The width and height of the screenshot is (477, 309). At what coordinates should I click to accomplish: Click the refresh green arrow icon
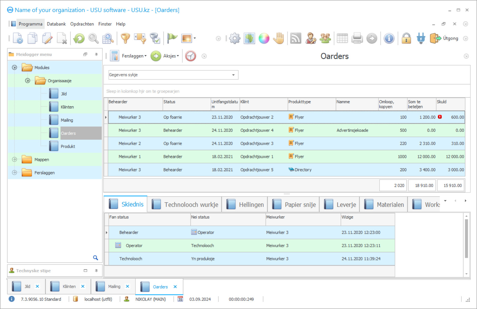pos(79,38)
